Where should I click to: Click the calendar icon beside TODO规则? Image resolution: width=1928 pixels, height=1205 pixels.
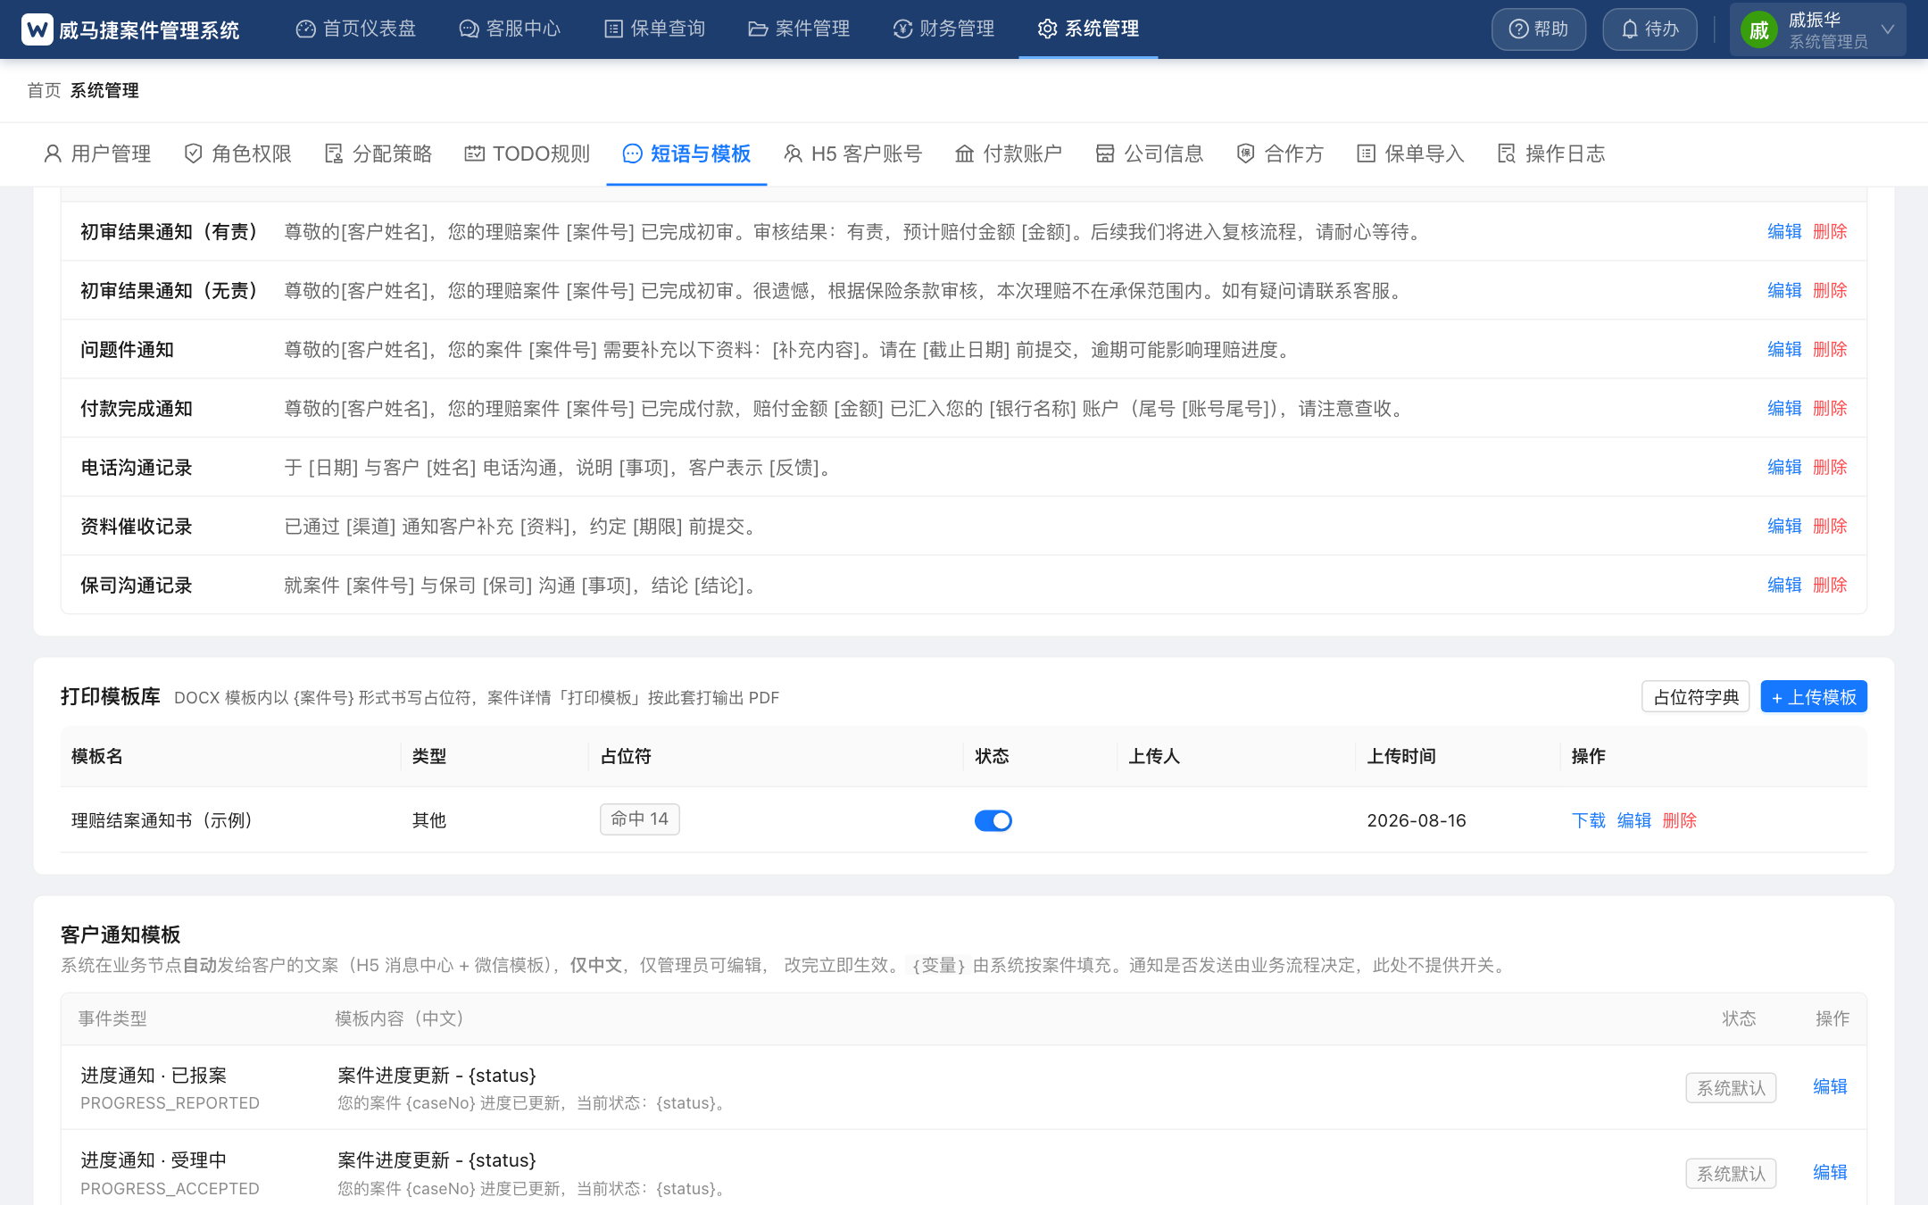click(x=474, y=154)
